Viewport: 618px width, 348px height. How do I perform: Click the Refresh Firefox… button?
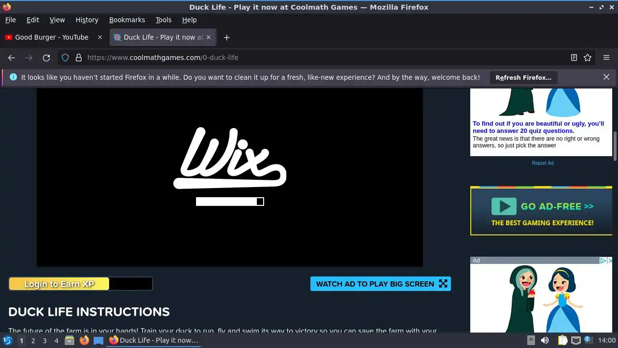click(x=523, y=77)
